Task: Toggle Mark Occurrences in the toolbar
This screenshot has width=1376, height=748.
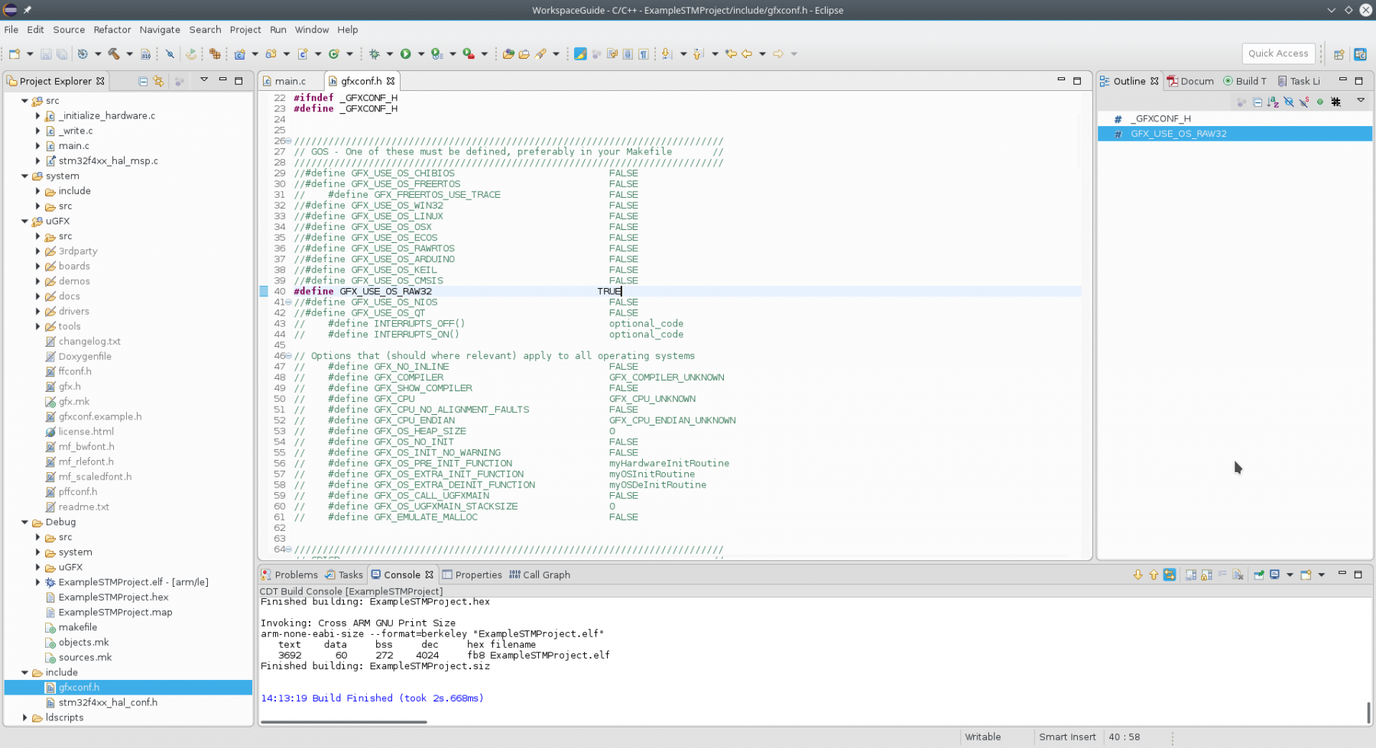Action: [x=581, y=53]
